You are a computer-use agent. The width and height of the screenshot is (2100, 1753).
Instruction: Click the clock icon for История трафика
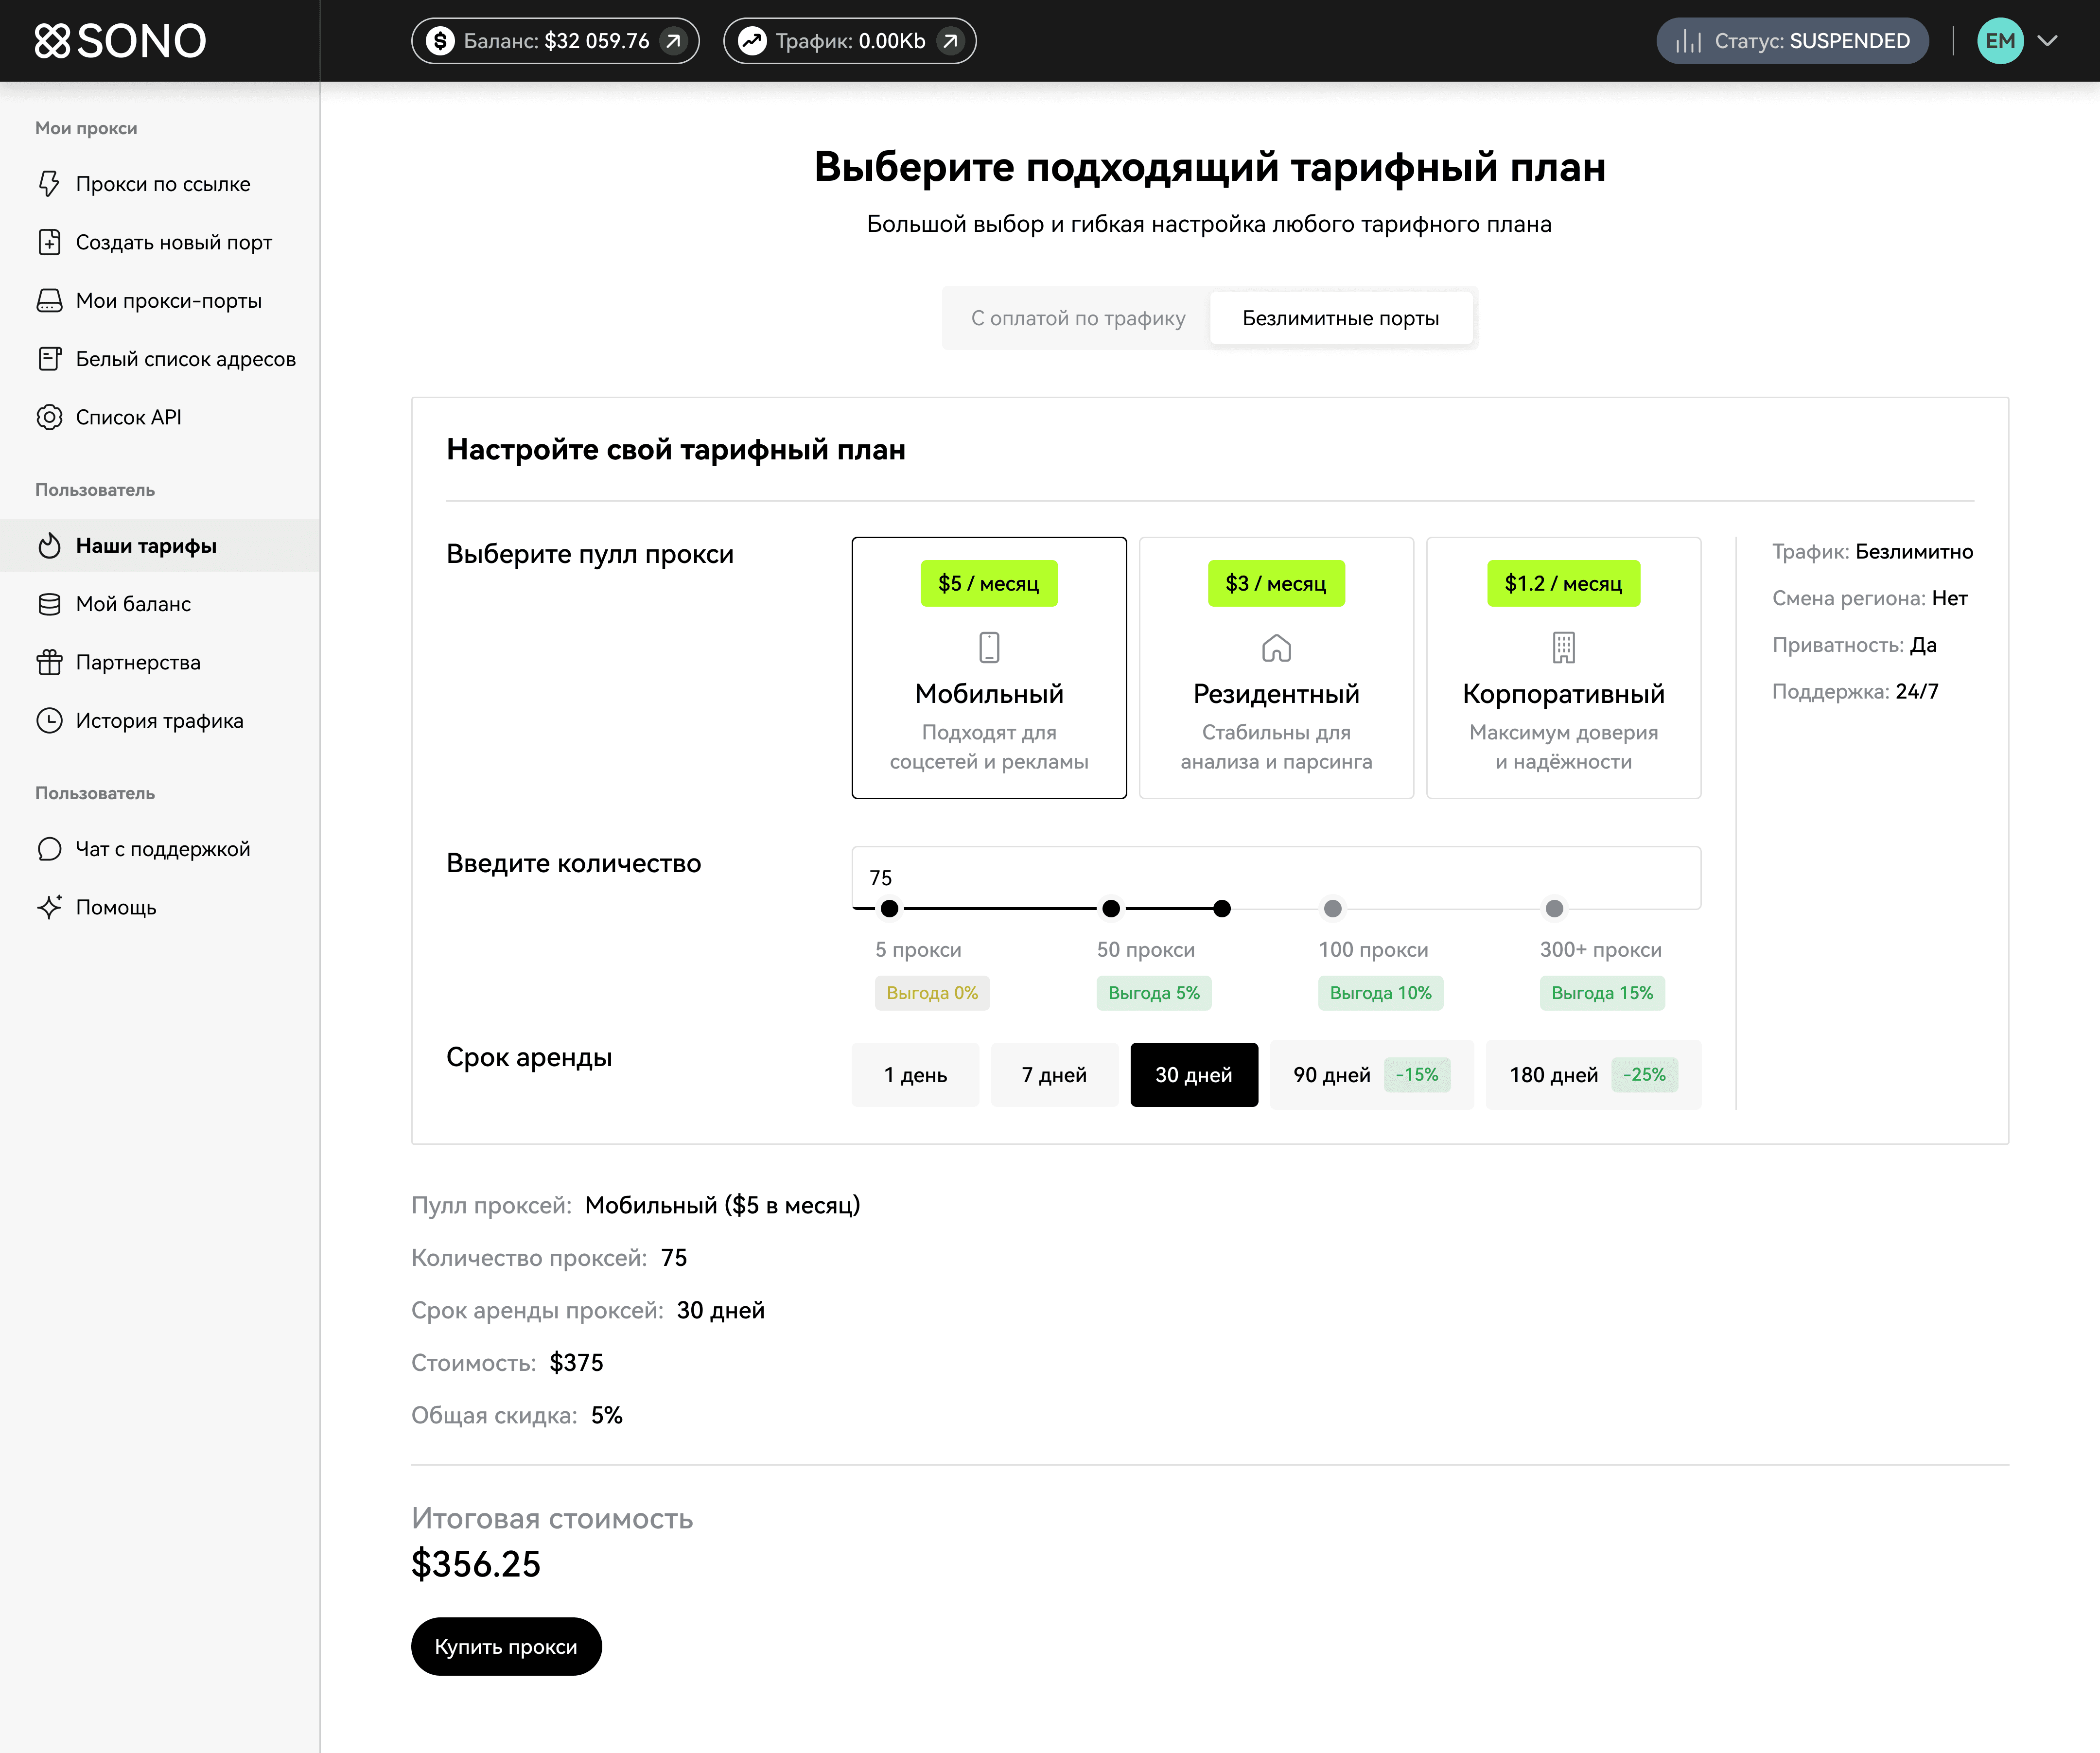[49, 720]
